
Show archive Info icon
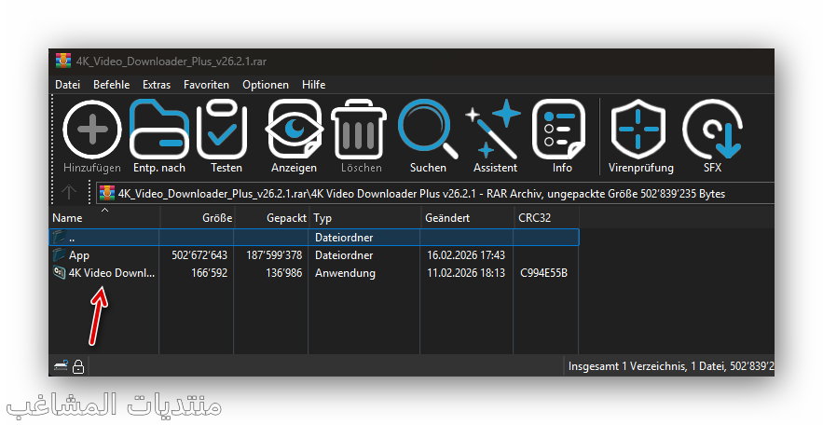tap(559, 129)
